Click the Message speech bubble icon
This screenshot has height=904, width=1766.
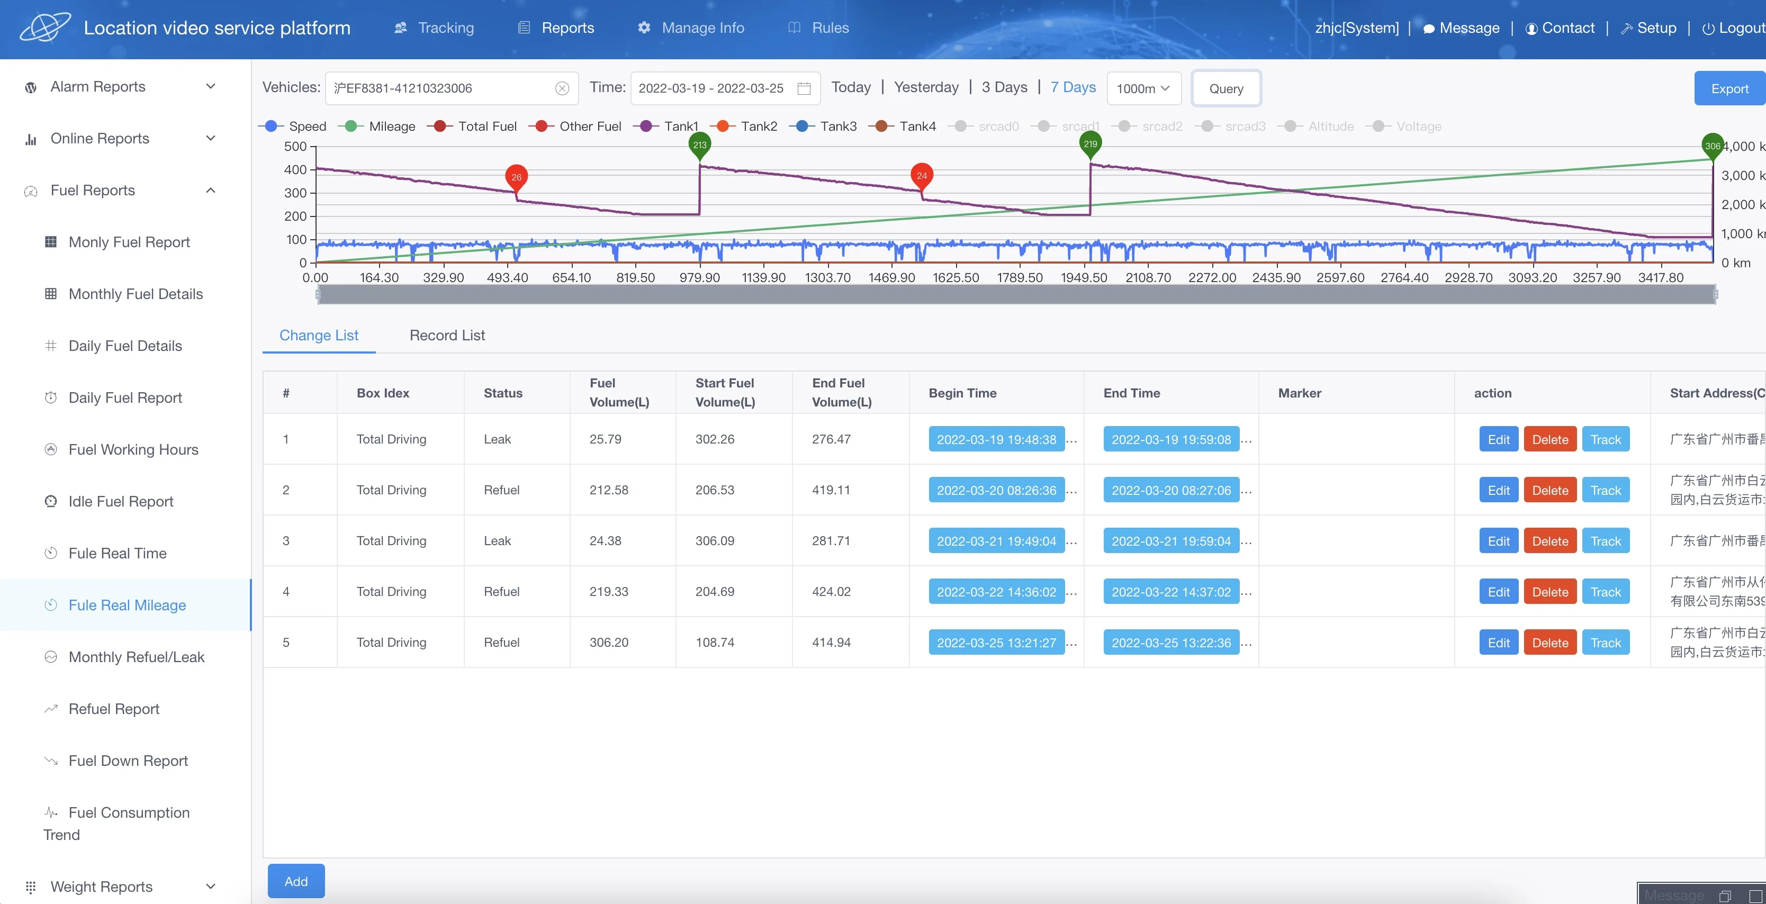click(x=1429, y=29)
